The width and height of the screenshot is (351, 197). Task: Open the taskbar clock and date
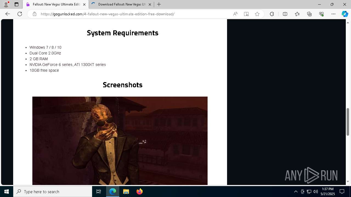(x=328, y=192)
